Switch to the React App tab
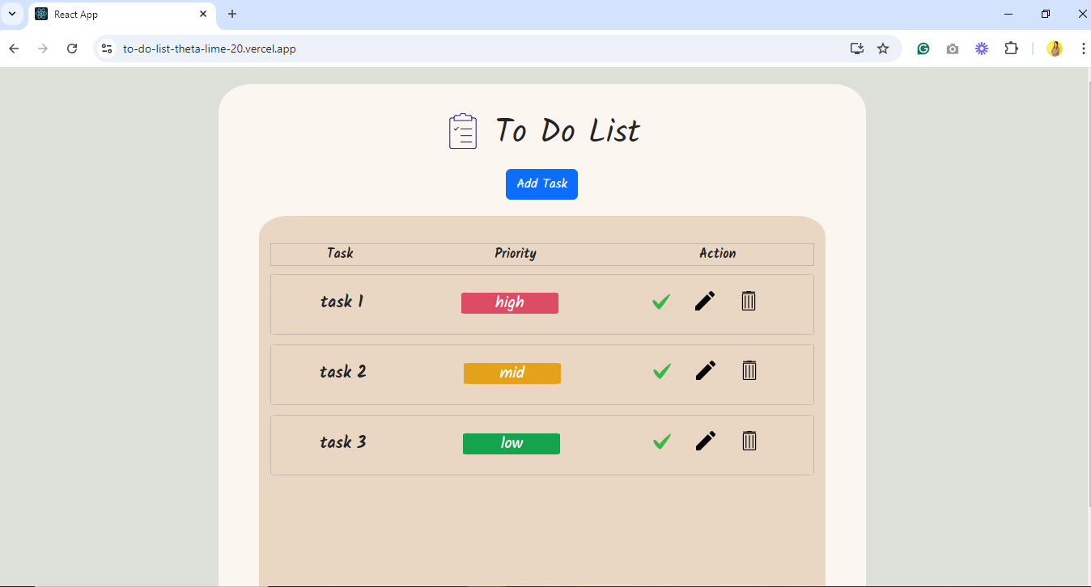Viewport: 1091px width, 587px height. pos(121,15)
